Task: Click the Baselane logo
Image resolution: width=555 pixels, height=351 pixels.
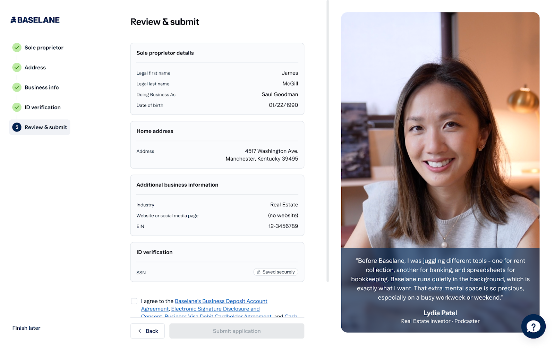Action: coord(35,20)
